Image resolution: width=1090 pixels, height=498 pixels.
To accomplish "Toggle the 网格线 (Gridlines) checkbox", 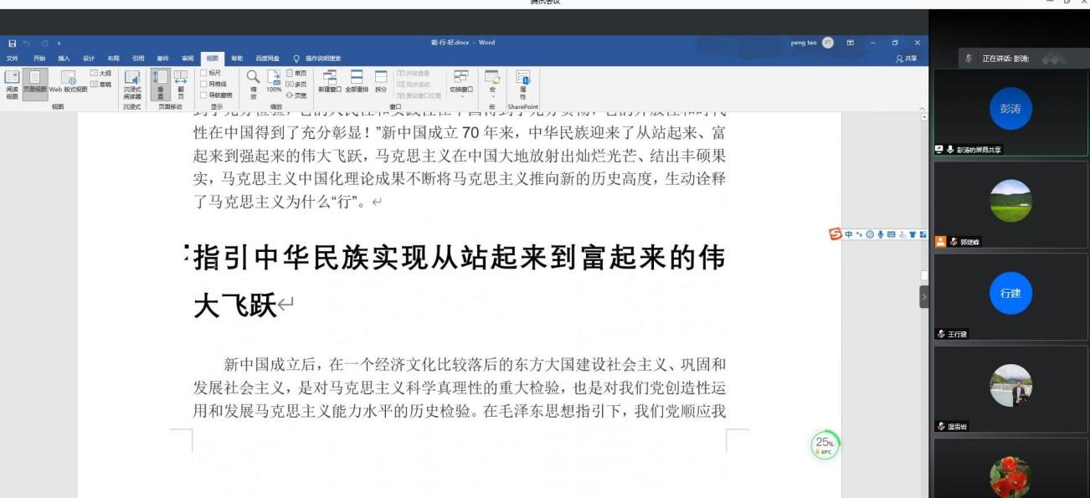I will 203,84.
